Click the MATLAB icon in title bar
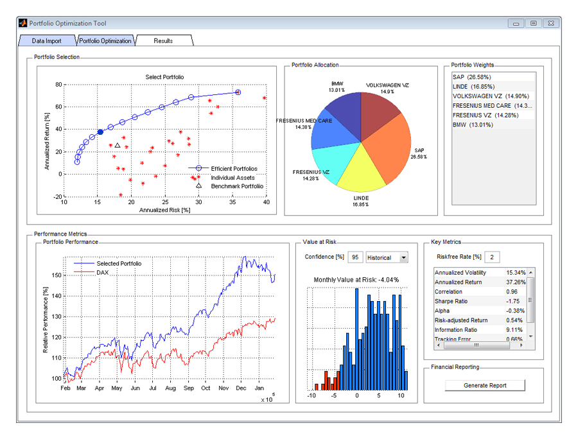 (23, 23)
